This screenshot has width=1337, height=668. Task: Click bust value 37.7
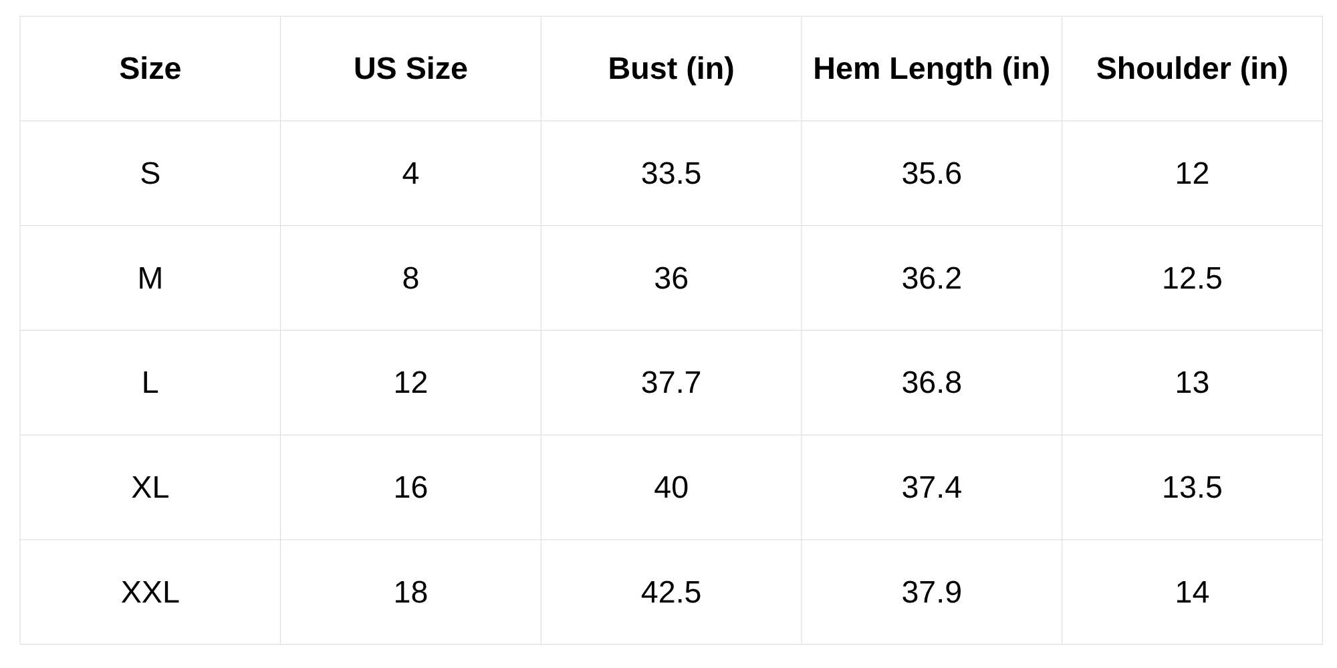tap(671, 383)
